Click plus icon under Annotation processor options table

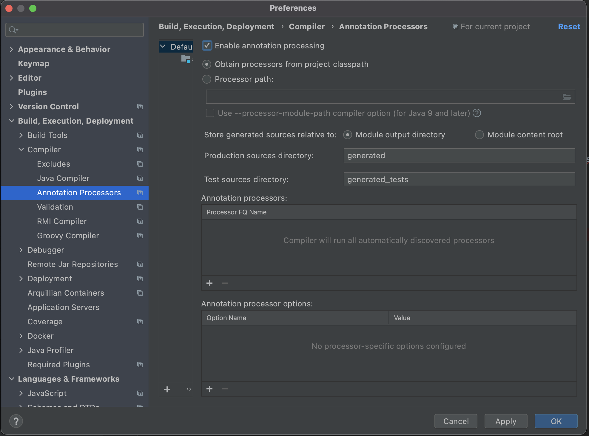209,389
